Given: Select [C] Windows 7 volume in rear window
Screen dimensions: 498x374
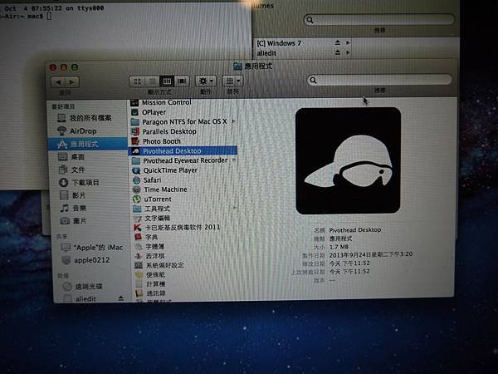Looking at the screenshot, I should tap(279, 43).
